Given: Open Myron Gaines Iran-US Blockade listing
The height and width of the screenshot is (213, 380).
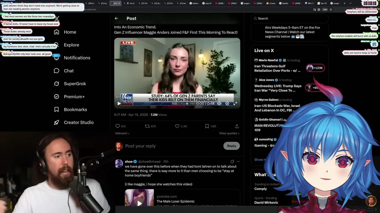Looking at the screenshot, I should point(277,105).
